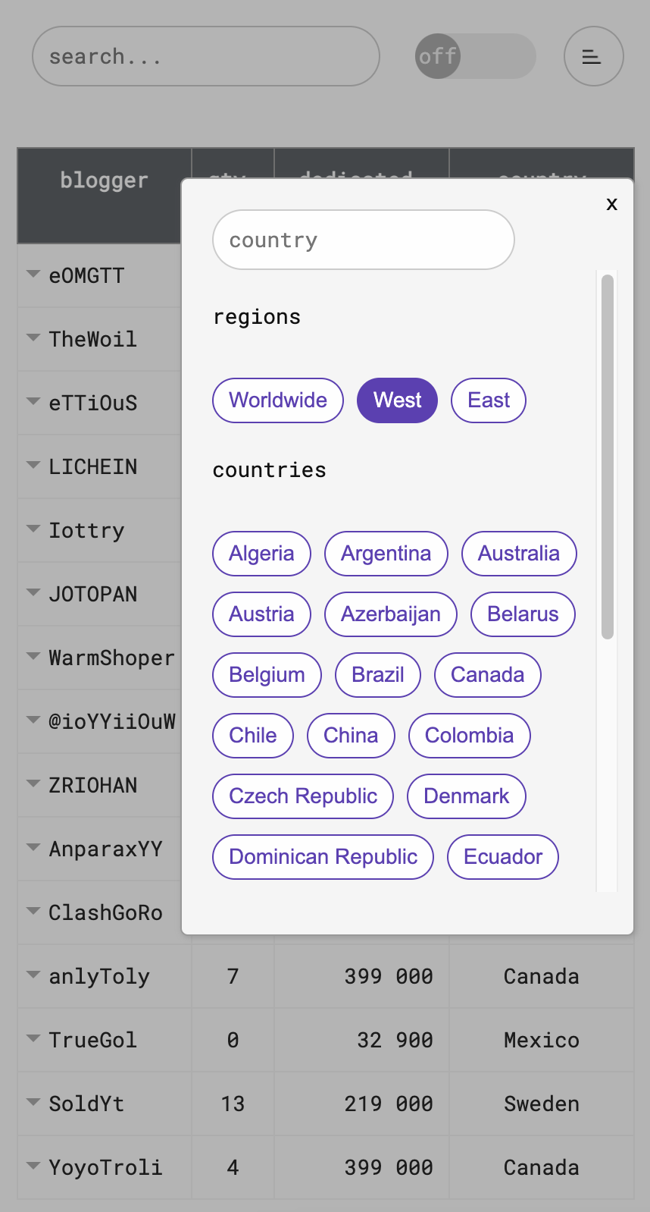650x1212 pixels.
Task: Select the East region chip
Action: [x=488, y=400]
